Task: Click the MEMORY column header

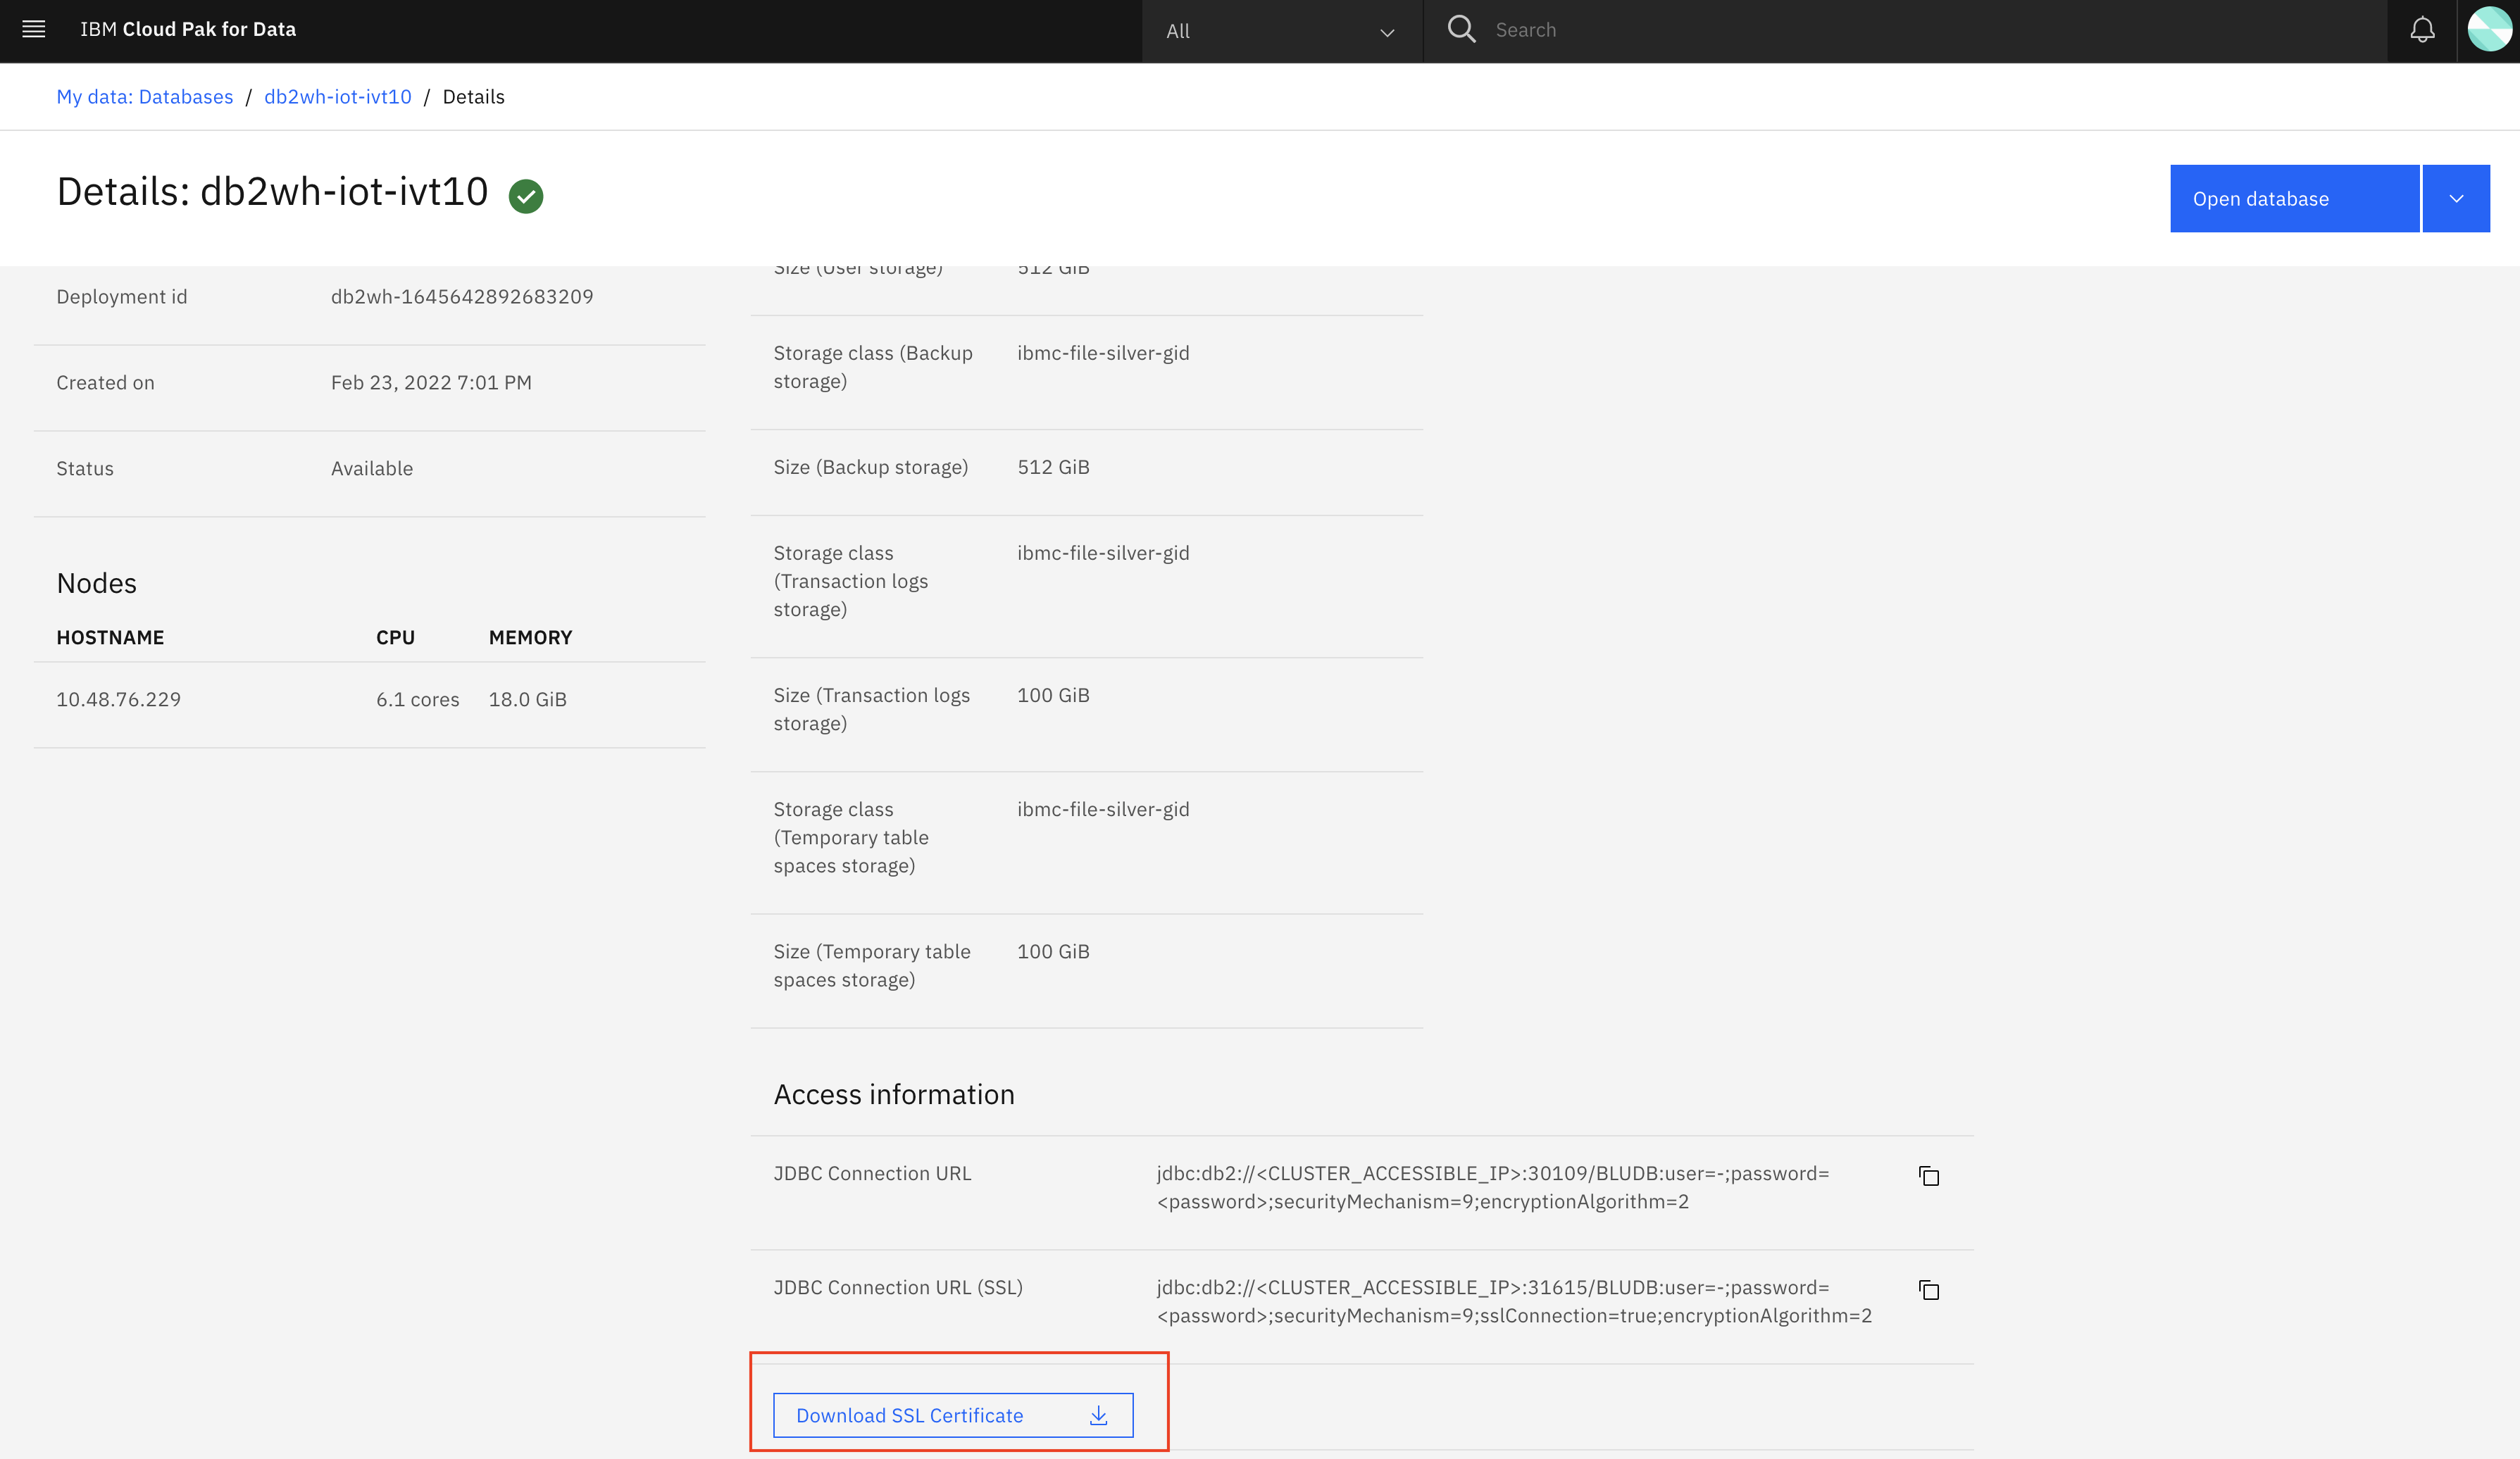Action: [531, 638]
